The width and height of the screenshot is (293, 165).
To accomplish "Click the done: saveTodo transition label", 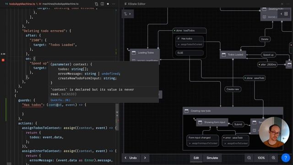I will 255,78.
